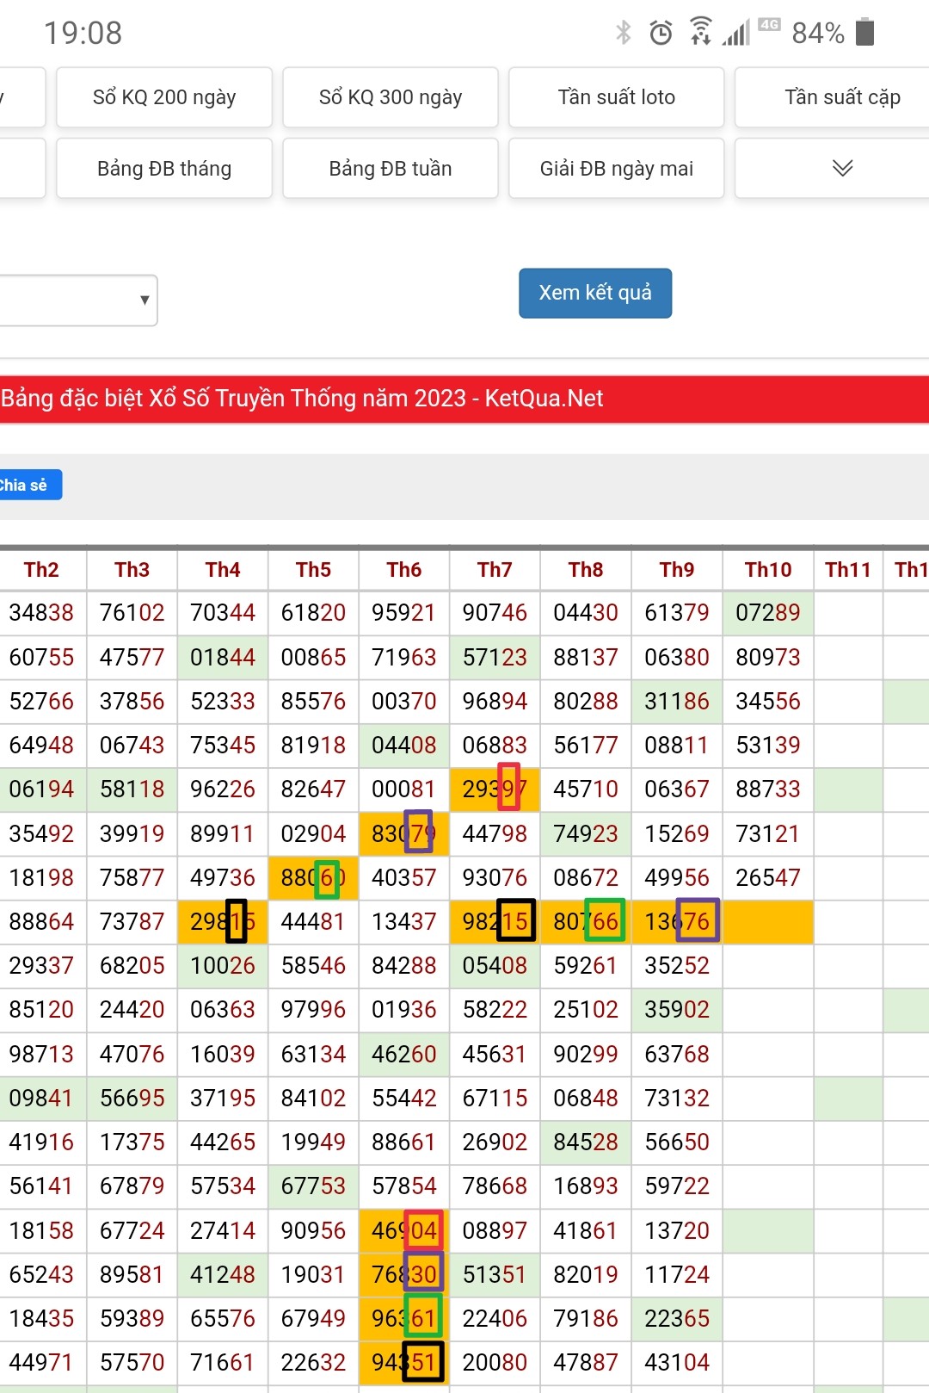Click highlighted cell 98215 in Th7
929x1393 pixels.
pyautogui.click(x=495, y=922)
